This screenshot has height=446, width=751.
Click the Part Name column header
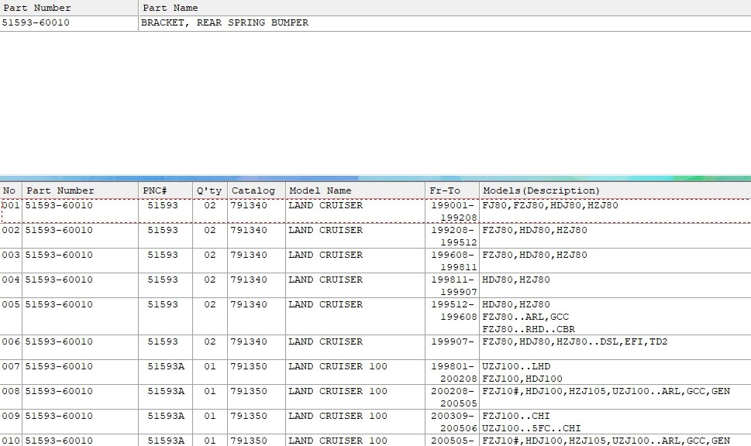click(x=444, y=8)
